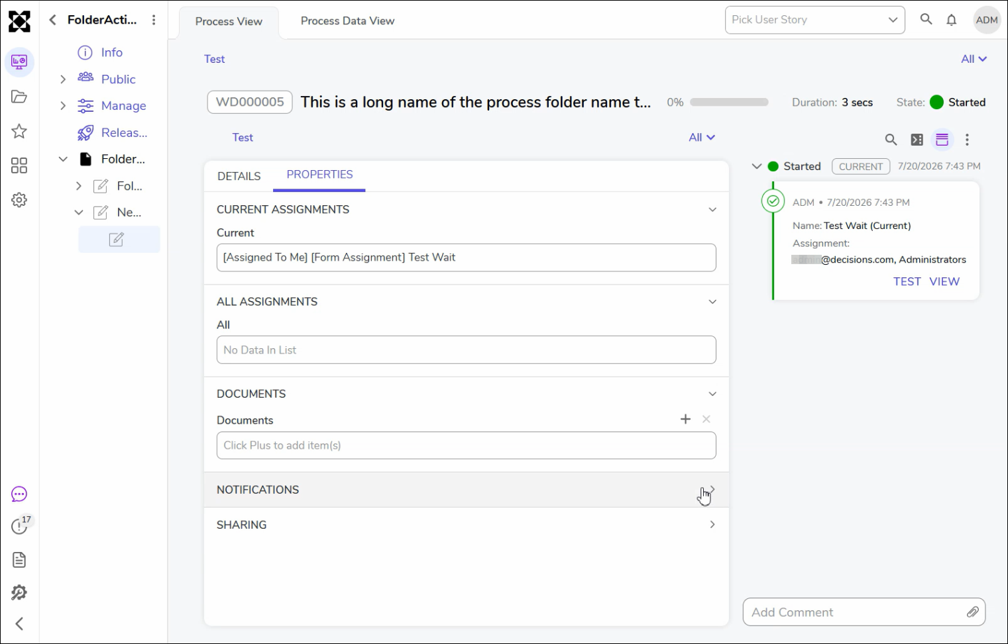
Task: Click the TEST action on timeline card
Action: click(x=907, y=281)
